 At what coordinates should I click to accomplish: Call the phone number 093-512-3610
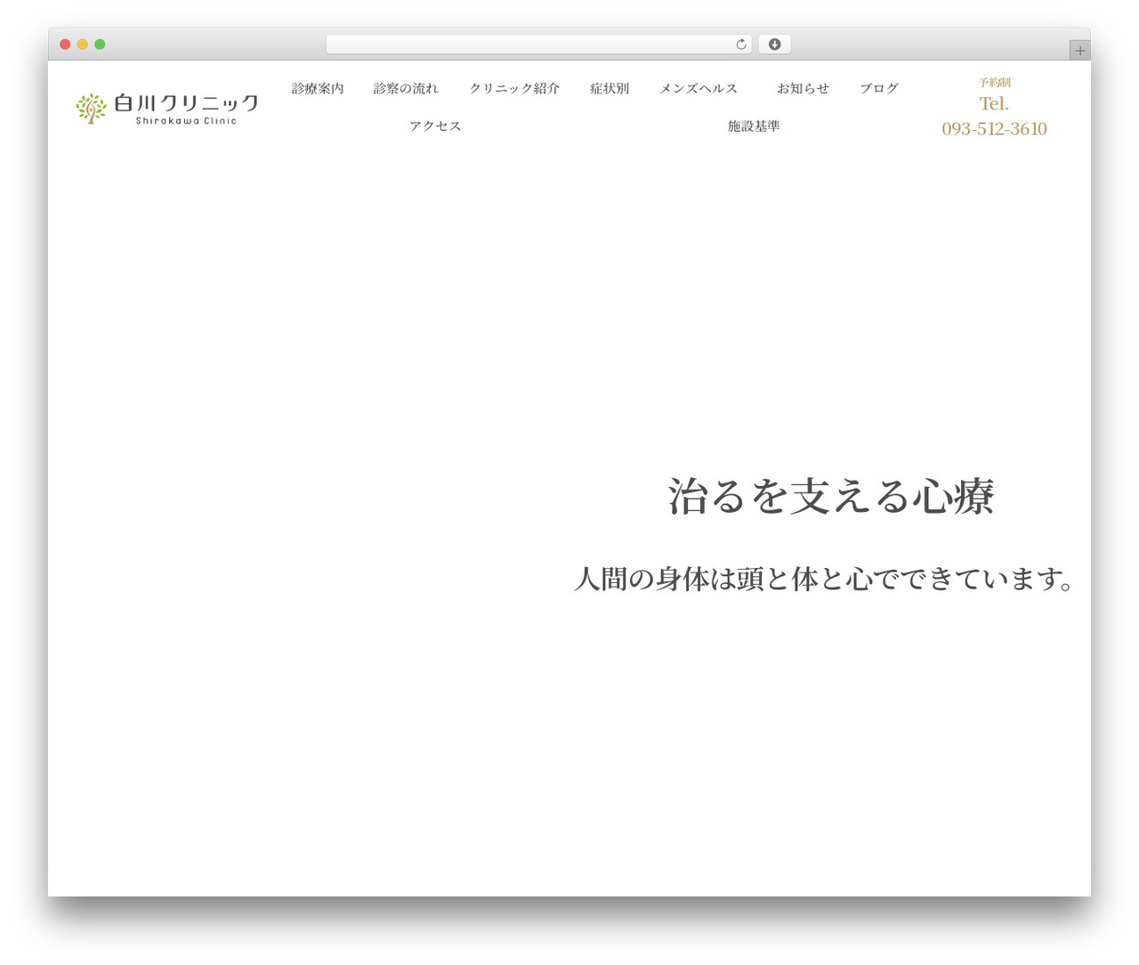coord(994,129)
